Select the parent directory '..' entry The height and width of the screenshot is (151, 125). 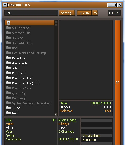tap(29, 23)
